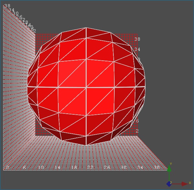Click floor grid label 14
Screen dimensions: 194x190
coord(57,168)
